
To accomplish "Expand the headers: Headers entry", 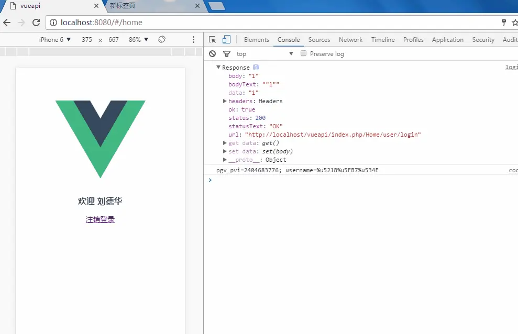I will point(225,101).
